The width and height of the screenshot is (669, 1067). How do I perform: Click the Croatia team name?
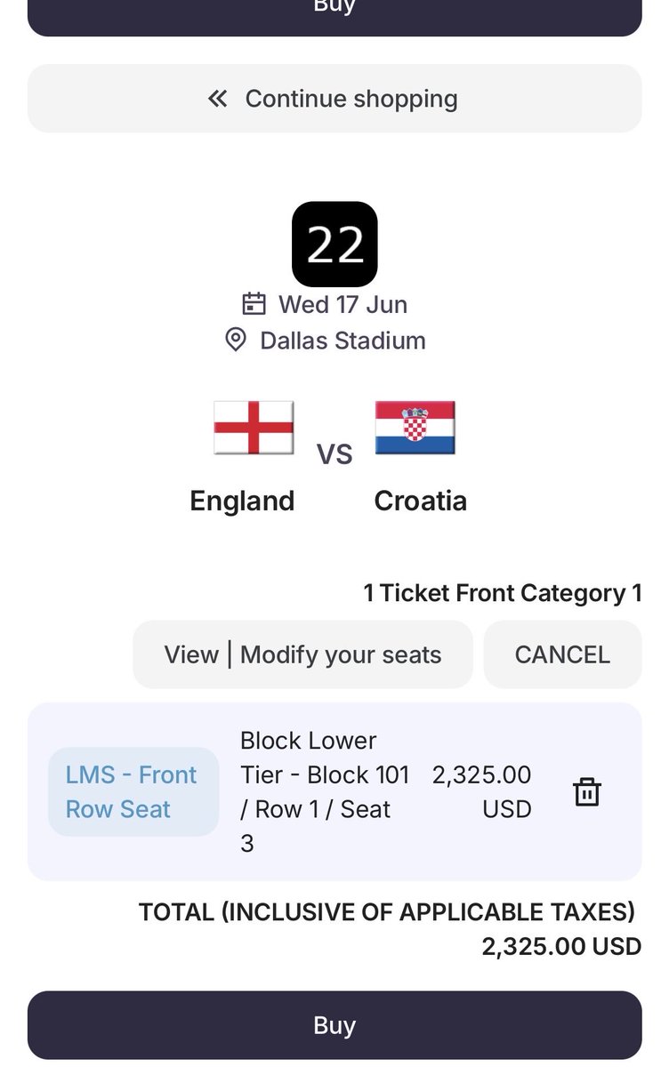point(420,501)
